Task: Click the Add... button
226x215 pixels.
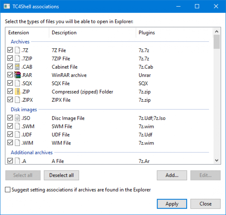Action: [x=172, y=175]
